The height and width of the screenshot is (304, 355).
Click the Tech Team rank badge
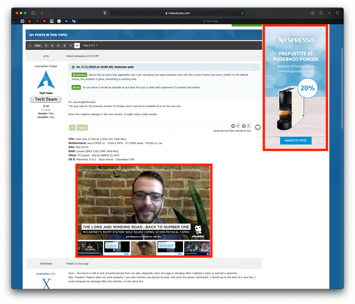pyautogui.click(x=46, y=99)
